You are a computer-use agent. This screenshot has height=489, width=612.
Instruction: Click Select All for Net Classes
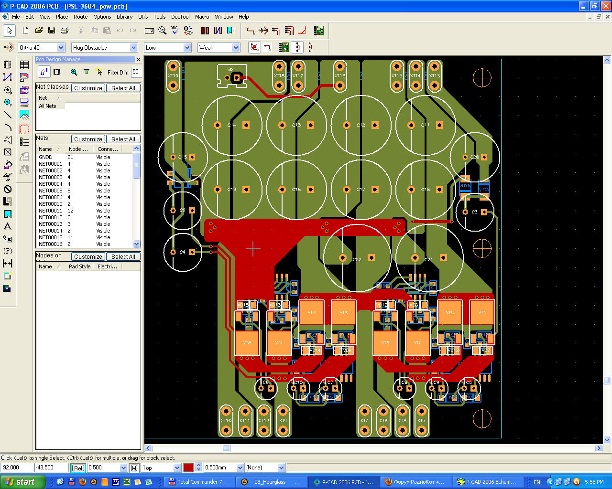pyautogui.click(x=123, y=88)
